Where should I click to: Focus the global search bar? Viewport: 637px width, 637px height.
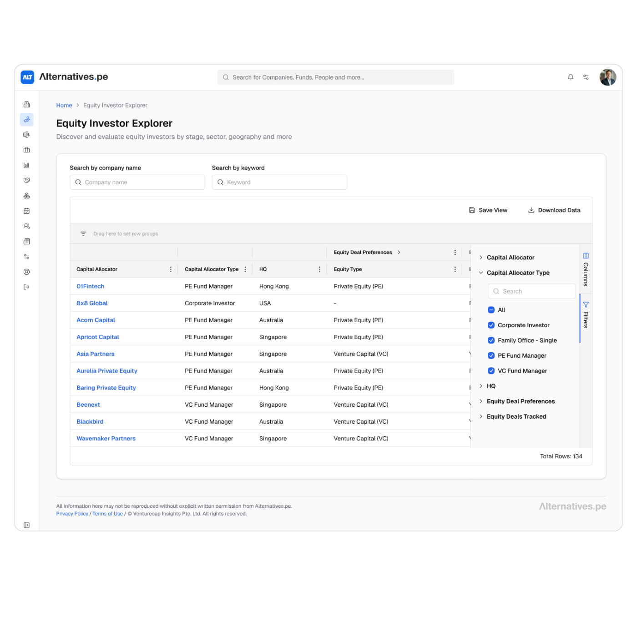coord(336,77)
